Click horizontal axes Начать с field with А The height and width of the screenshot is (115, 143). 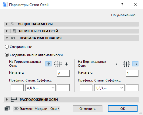coord(63,73)
